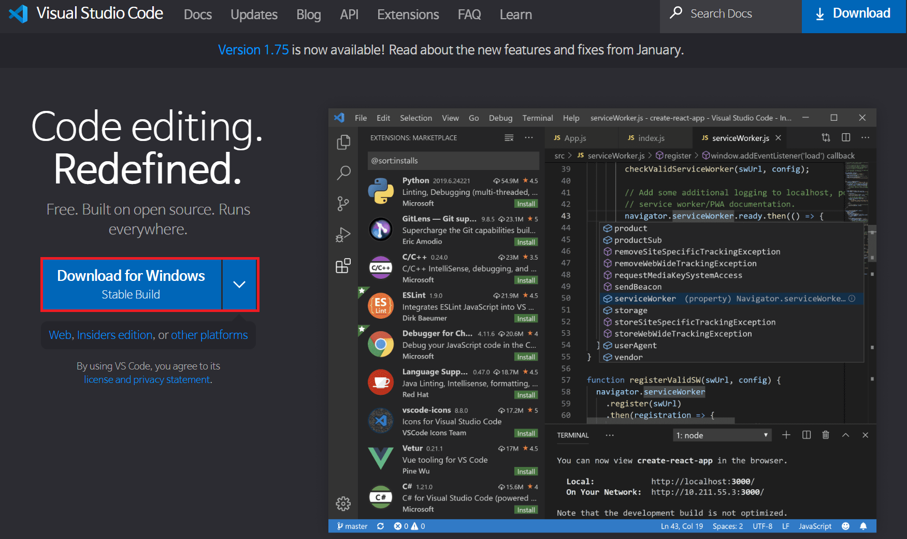
Task: Open the Run and Debug icon
Action: 343,235
